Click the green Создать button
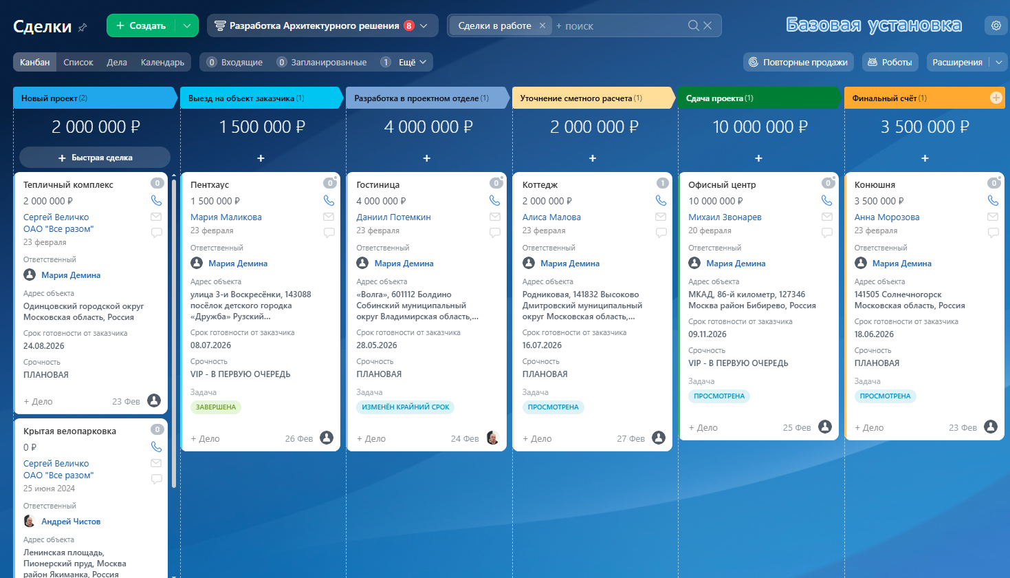This screenshot has width=1010, height=578. (x=141, y=25)
